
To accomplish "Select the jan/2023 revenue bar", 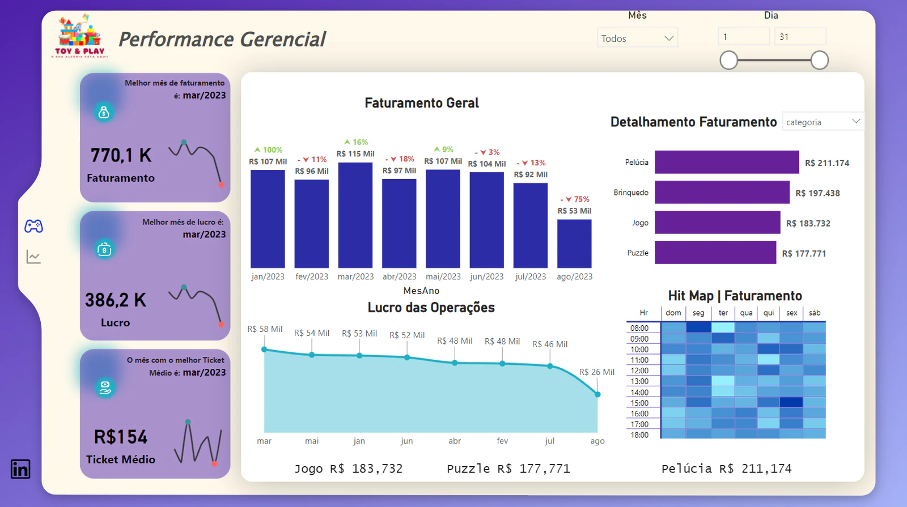I will point(268,219).
